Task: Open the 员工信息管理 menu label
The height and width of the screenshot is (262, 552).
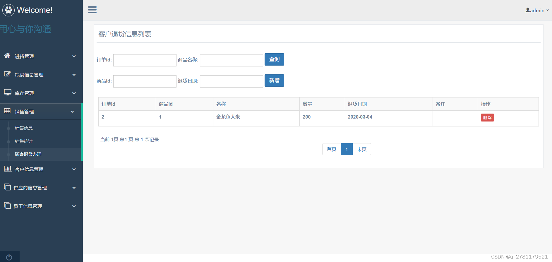Action: (28, 206)
